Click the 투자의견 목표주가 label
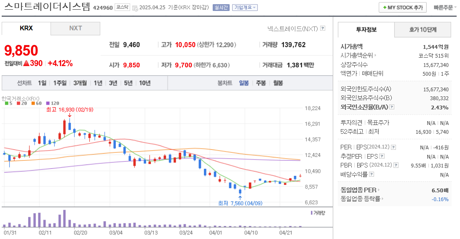The height and width of the screenshot is (239, 460). coord(365,123)
